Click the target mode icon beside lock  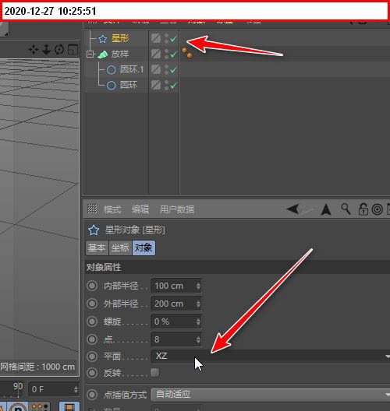378,209
